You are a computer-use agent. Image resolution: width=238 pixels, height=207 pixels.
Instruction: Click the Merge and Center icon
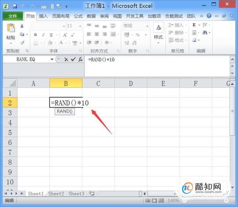113,34
